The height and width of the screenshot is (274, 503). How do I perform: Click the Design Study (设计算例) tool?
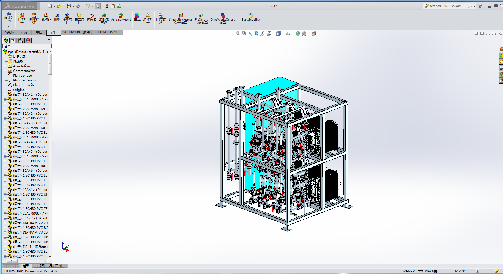9,17
